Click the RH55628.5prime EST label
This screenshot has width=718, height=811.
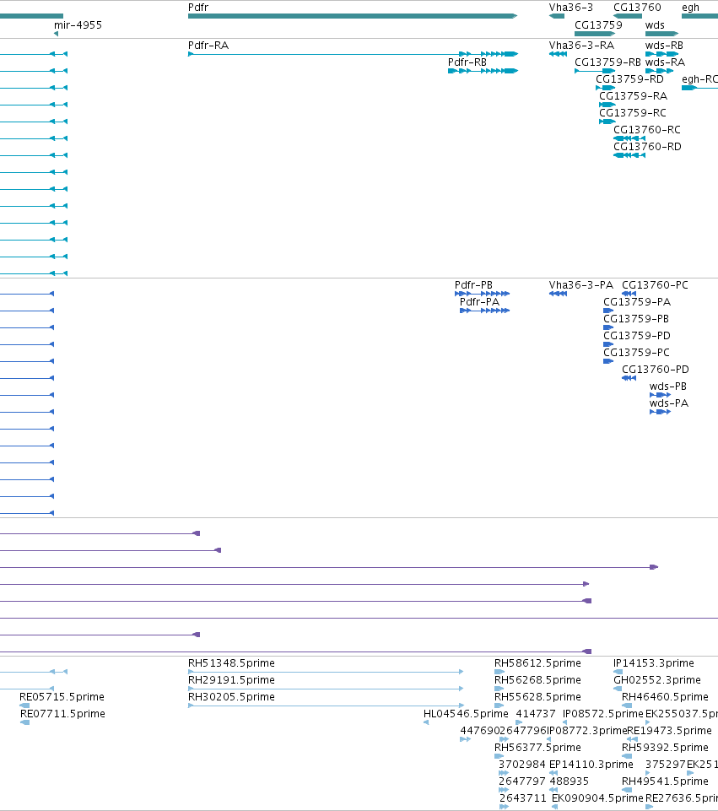pyautogui.click(x=537, y=697)
